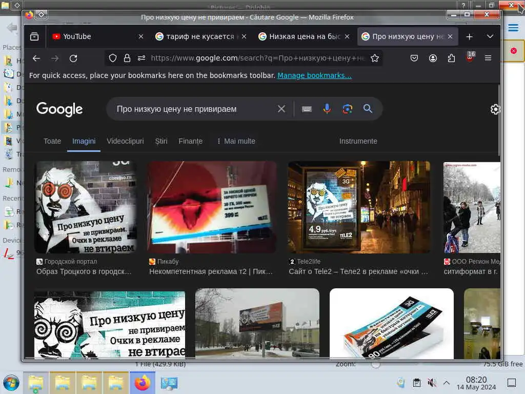525x394 pixels.
Task: Open the clipboard tray icon
Action: click(x=416, y=383)
